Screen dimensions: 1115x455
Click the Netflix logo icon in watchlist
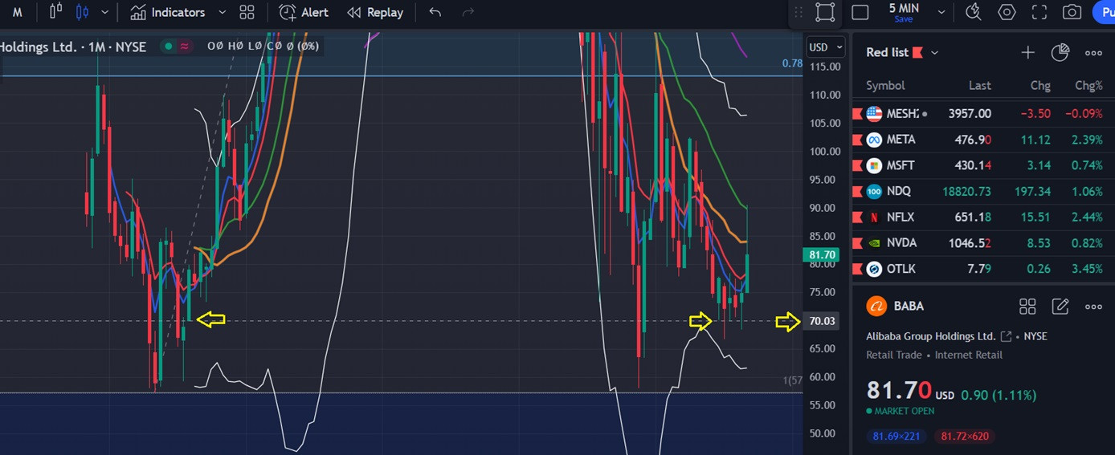(874, 217)
